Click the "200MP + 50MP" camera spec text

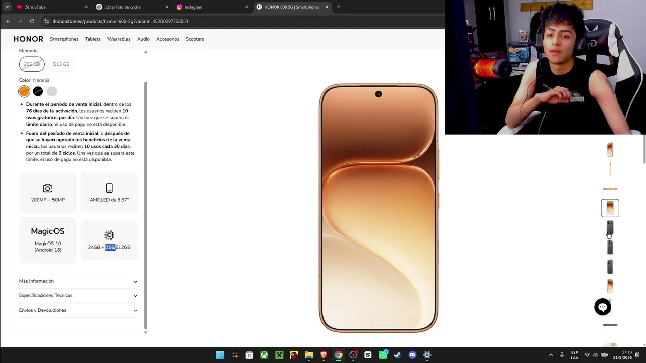click(x=48, y=200)
